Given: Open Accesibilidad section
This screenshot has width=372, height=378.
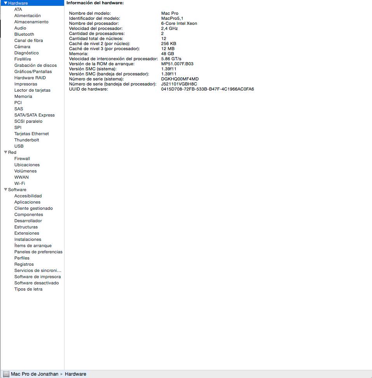Looking at the screenshot, I should tap(28, 196).
